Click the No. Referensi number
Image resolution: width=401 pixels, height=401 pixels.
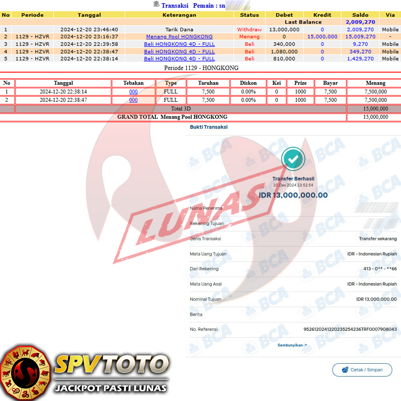(350, 330)
